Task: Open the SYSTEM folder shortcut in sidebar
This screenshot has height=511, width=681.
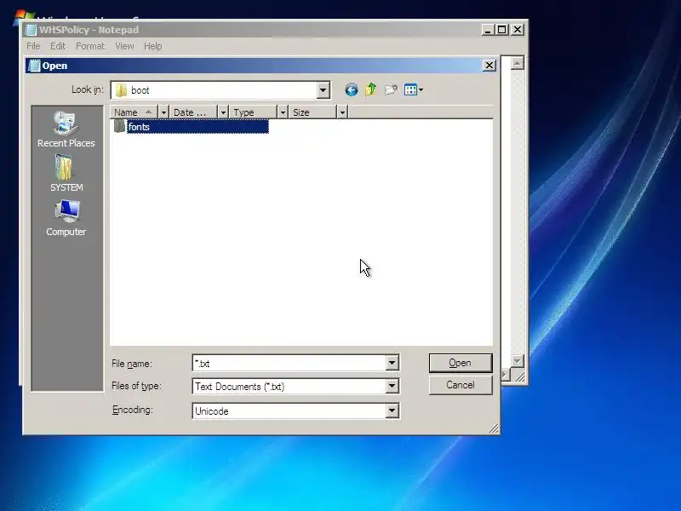Action: pyautogui.click(x=66, y=174)
